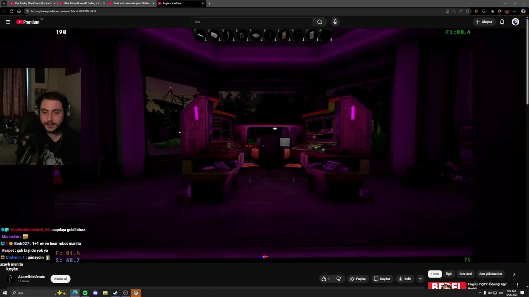Open YouTube notifications bell
Viewport: 529px width, 297px height.
coord(502,22)
